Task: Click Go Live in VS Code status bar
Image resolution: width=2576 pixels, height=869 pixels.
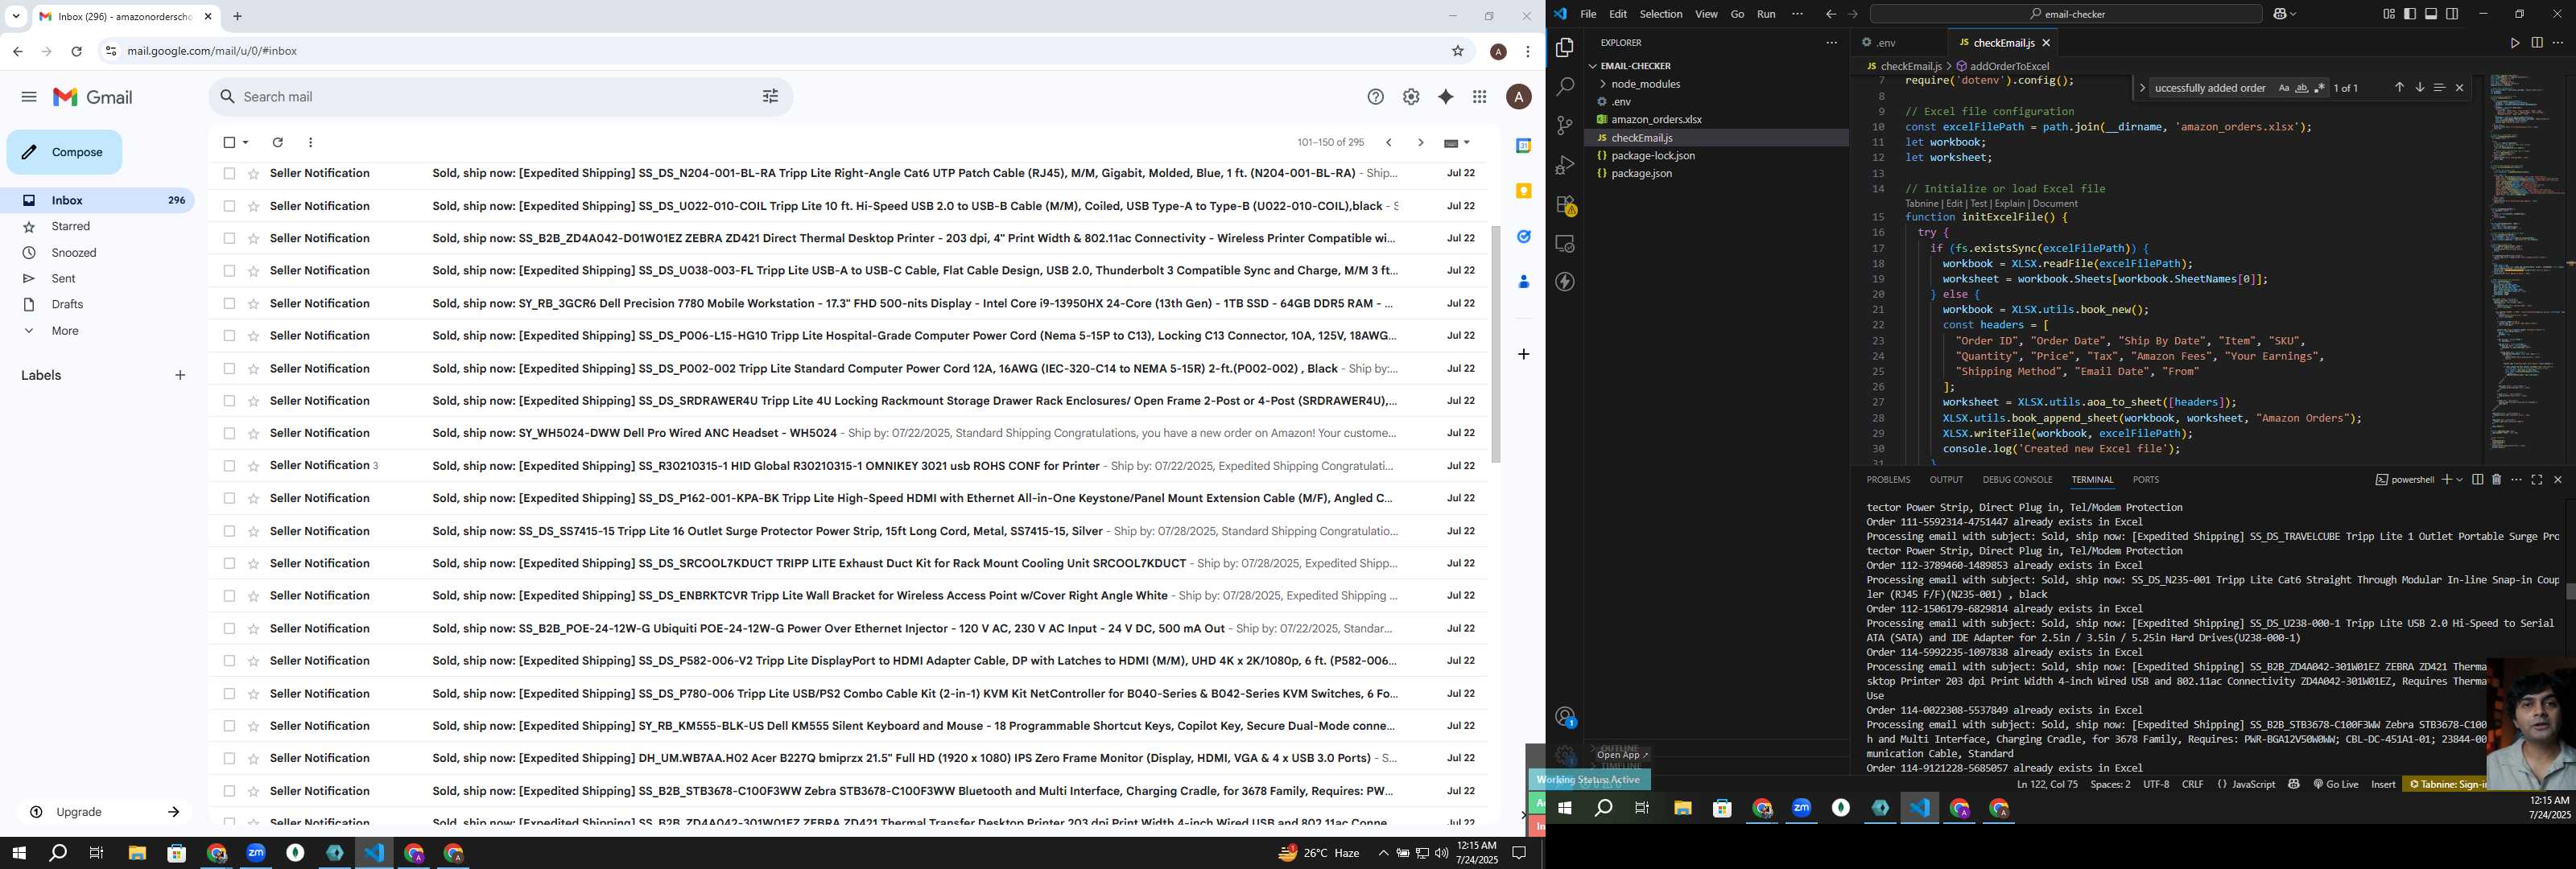Action: (x=2336, y=784)
